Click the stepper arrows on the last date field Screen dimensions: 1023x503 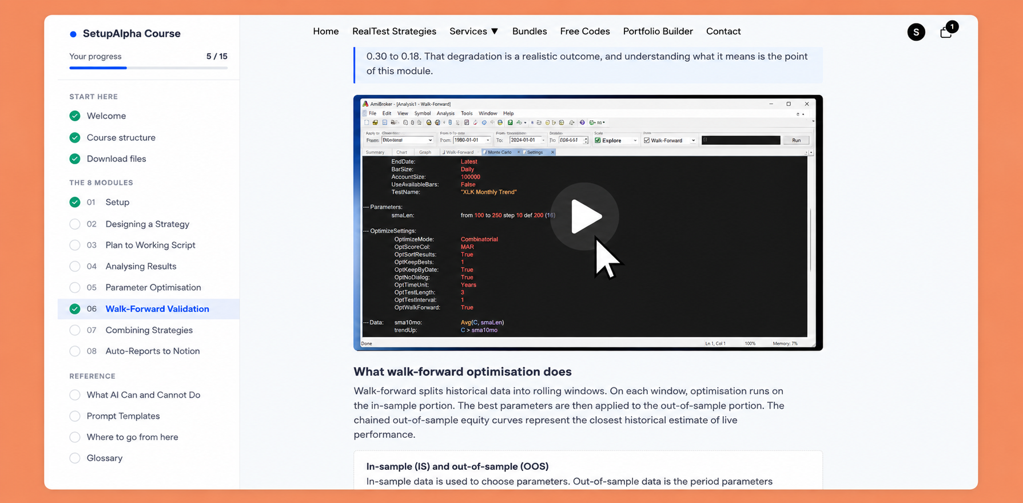pos(586,140)
